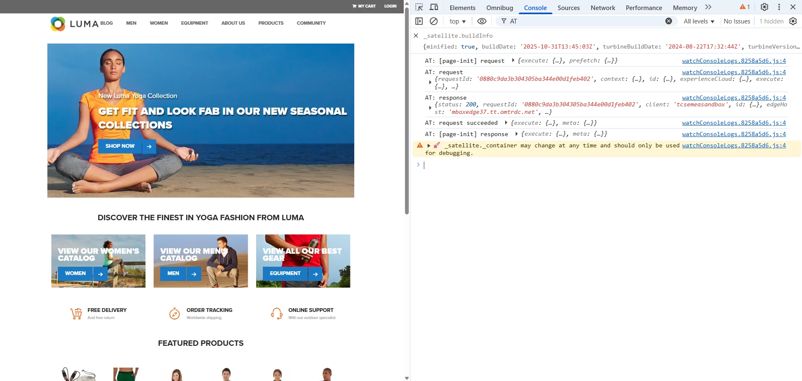Click the Free Delivery cart icon

pos(76,314)
